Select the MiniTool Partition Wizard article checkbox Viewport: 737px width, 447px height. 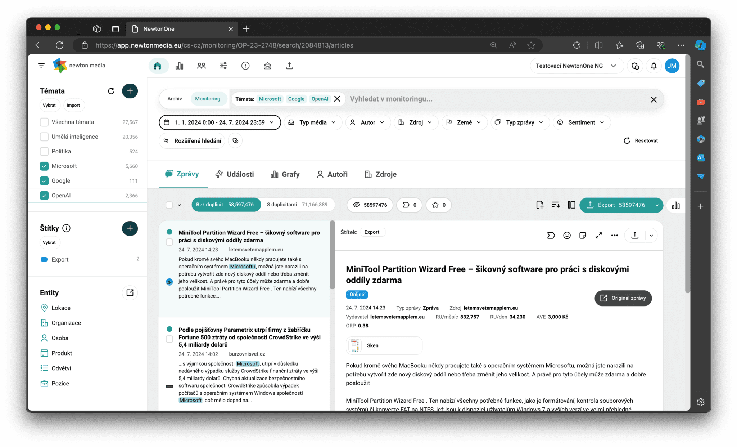[169, 242]
